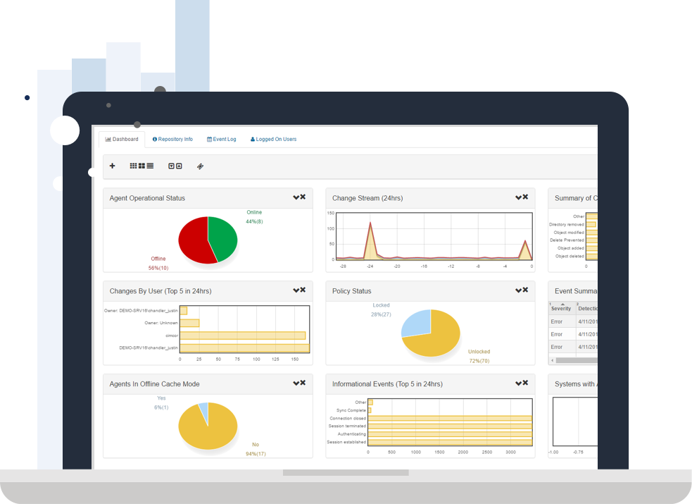Click the 'Authenticating' label in Informational Events

352,434
